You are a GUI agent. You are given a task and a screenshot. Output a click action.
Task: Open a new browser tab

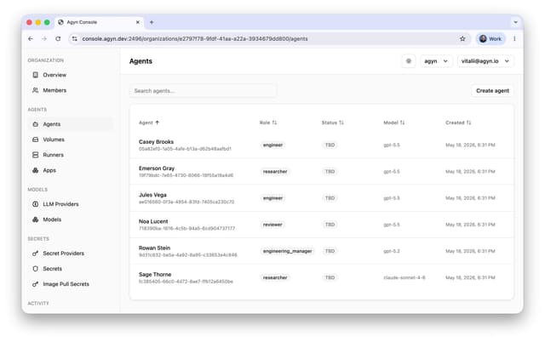click(152, 22)
